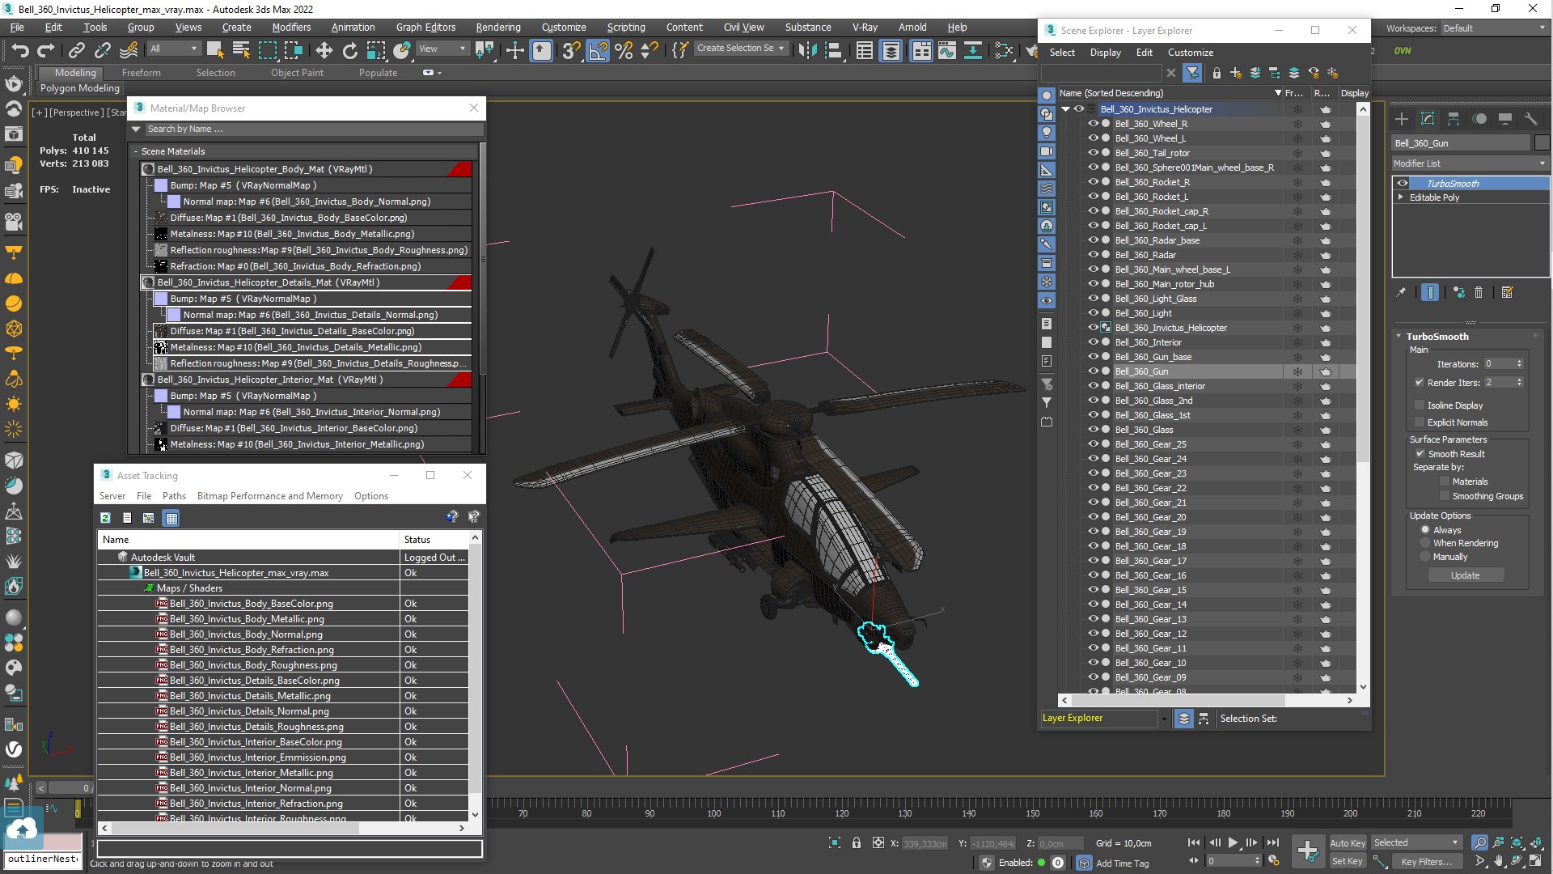Open the Rendering menu
The image size is (1553, 874).
click(497, 27)
